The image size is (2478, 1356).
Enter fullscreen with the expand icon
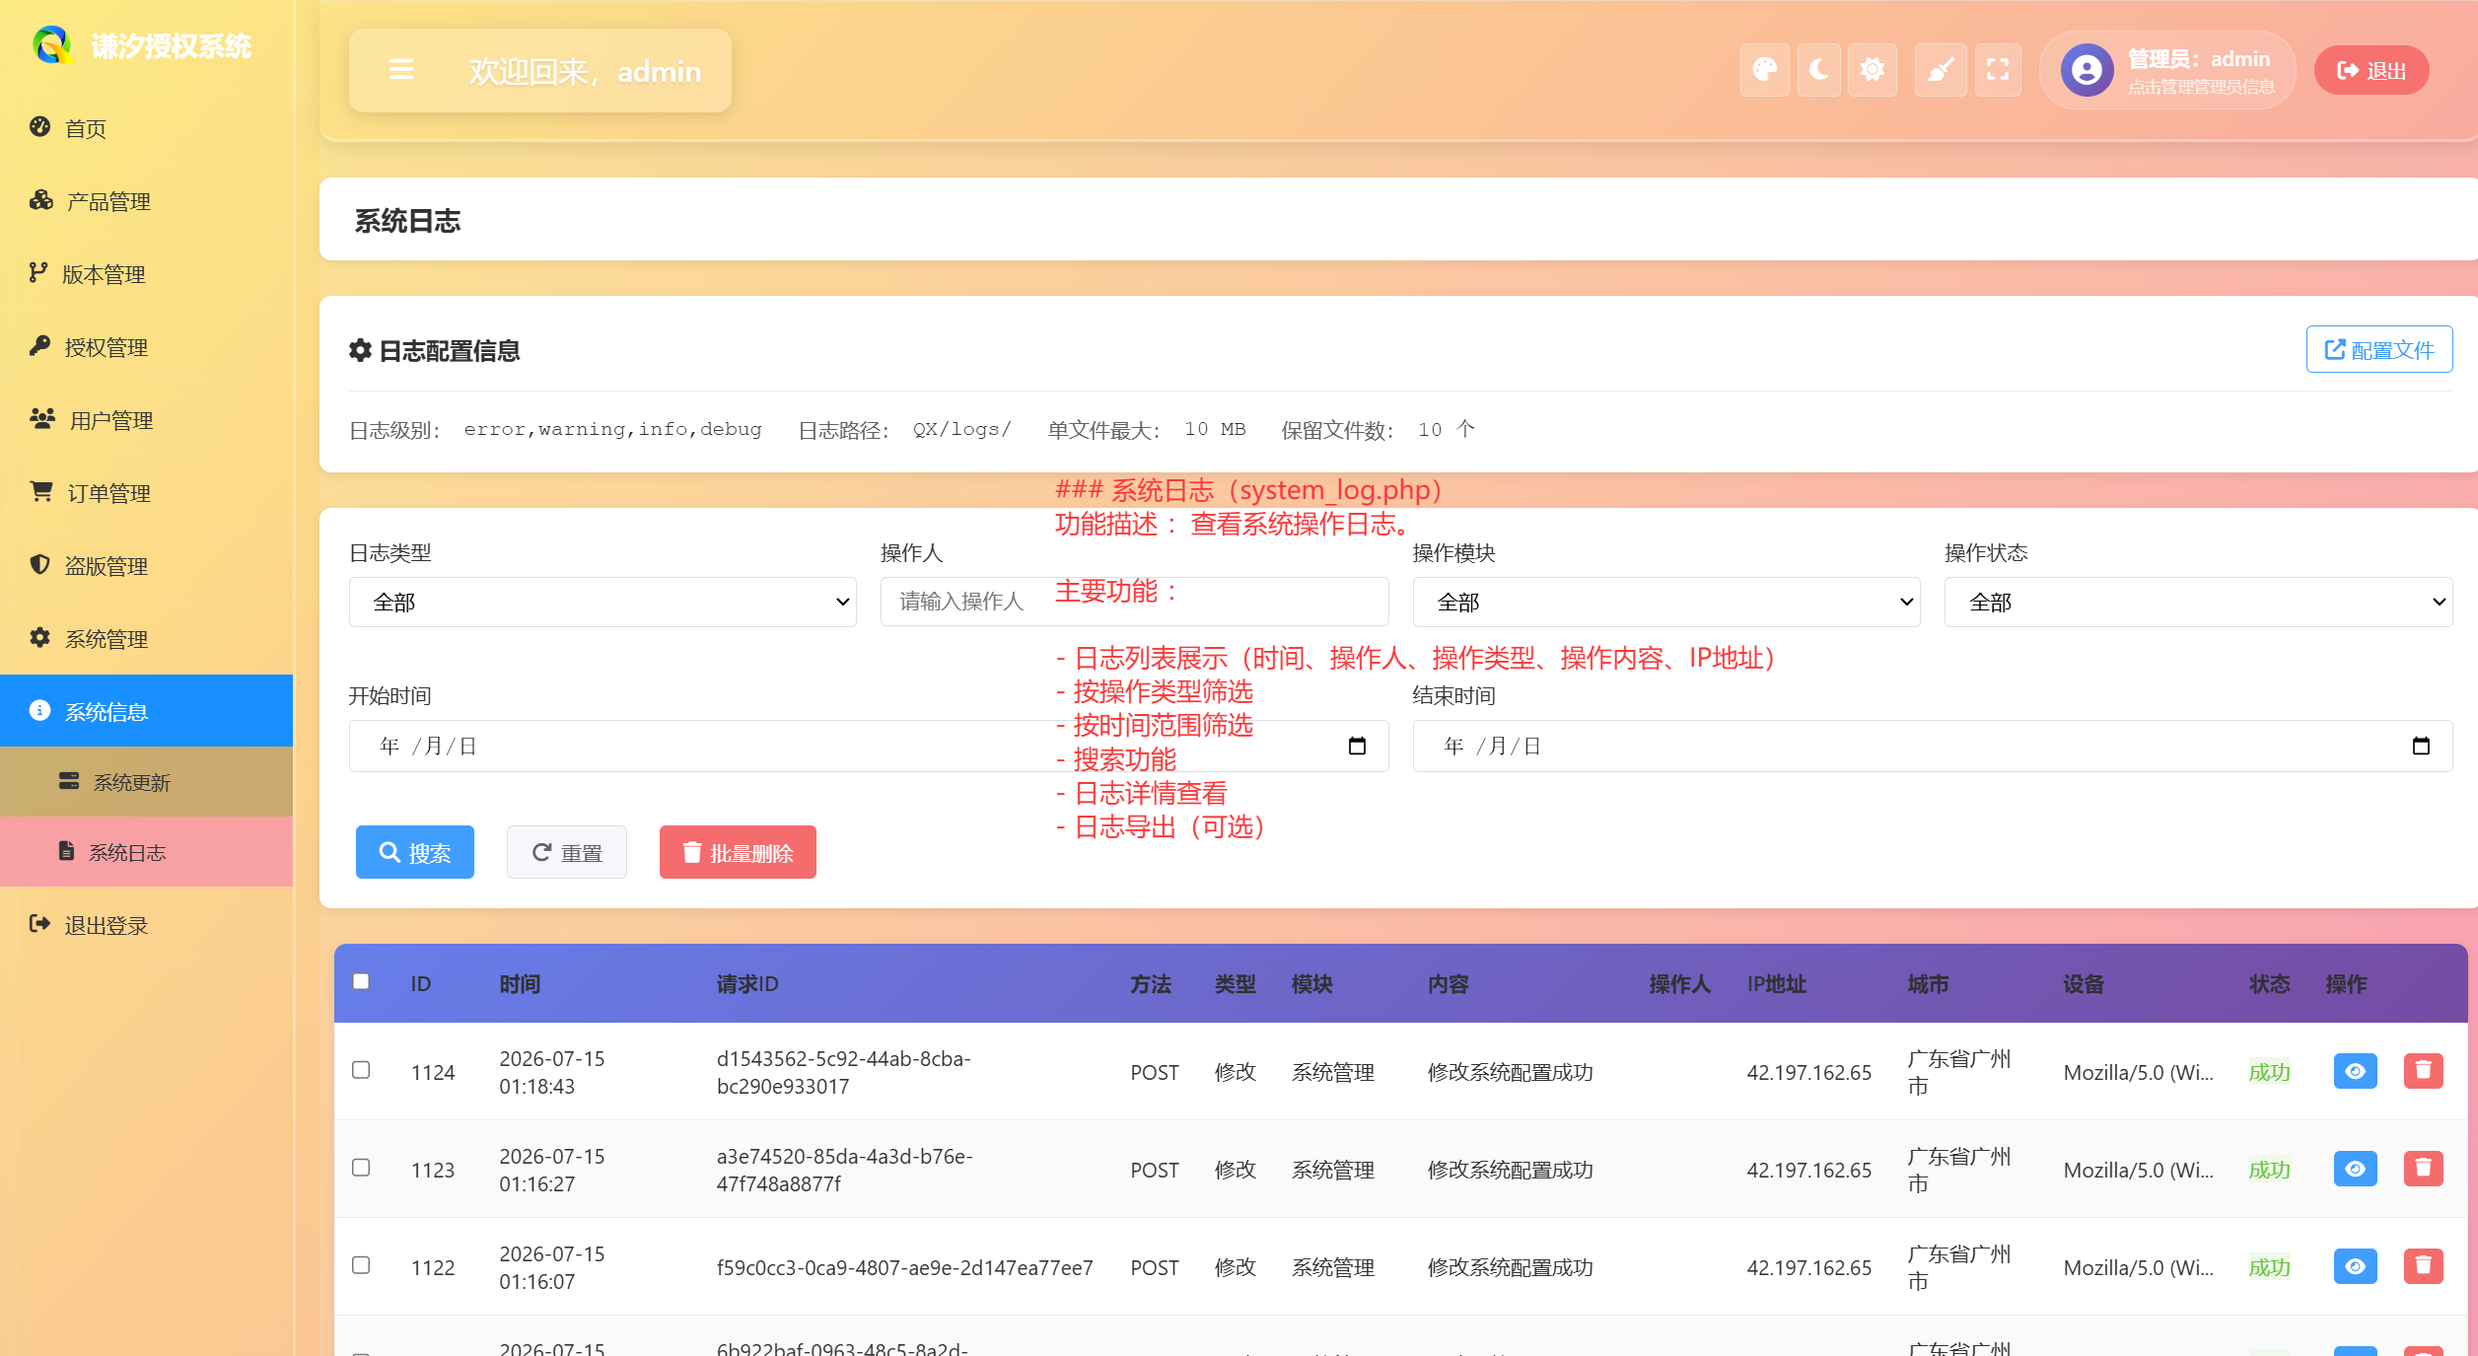pos(1998,70)
